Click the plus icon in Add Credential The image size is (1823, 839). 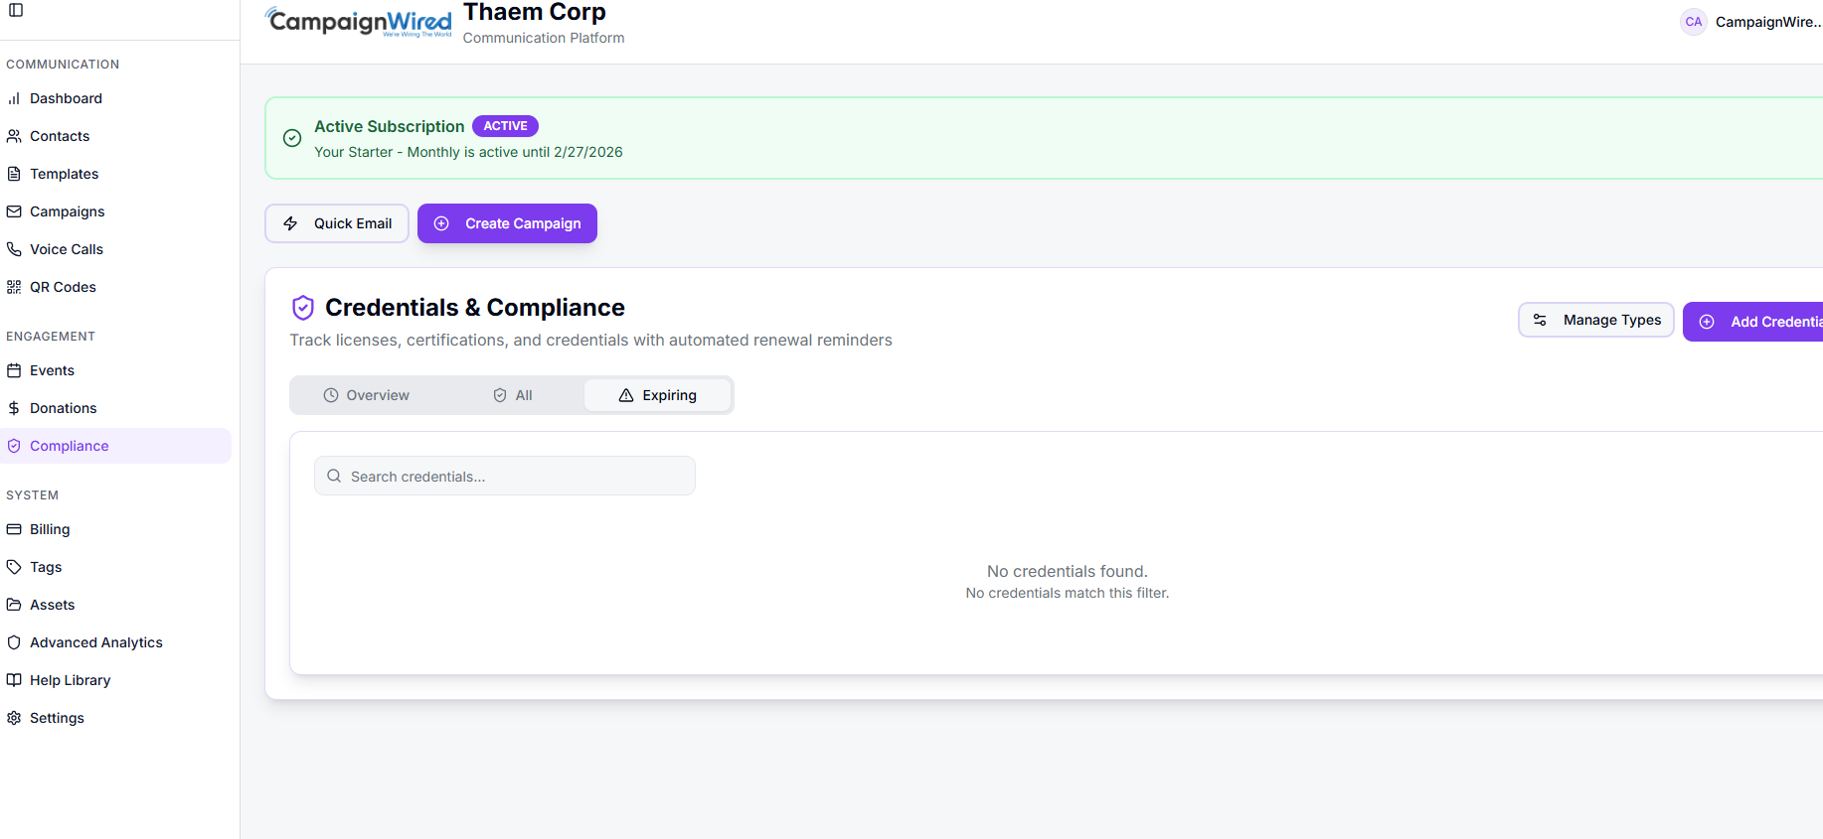pos(1707,322)
